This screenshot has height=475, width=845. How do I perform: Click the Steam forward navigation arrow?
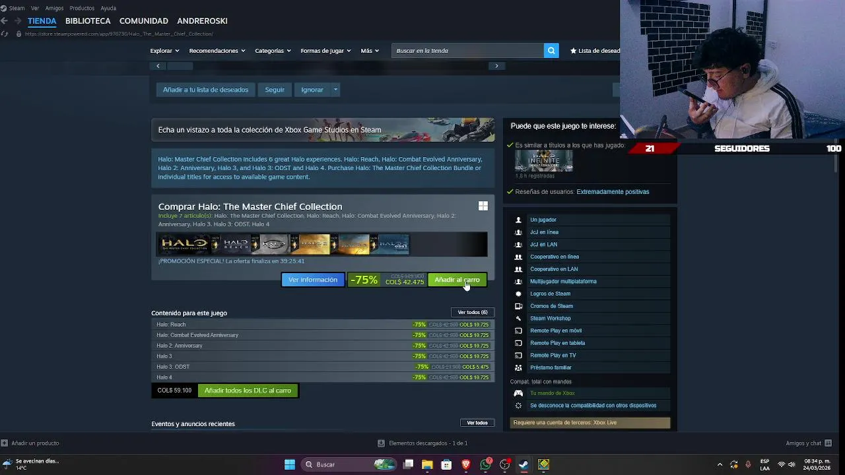(17, 21)
